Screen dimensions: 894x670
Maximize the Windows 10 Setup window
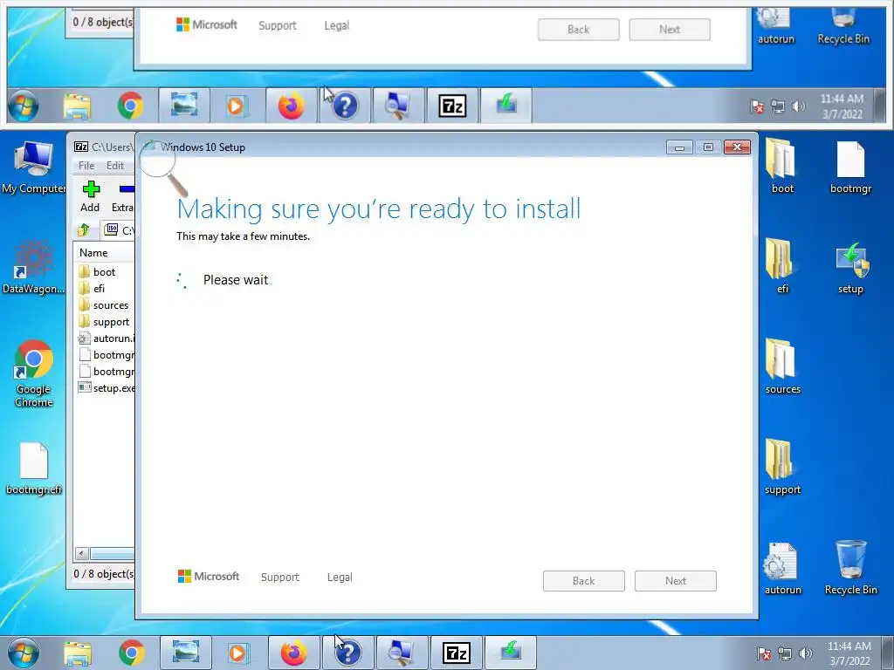click(708, 147)
